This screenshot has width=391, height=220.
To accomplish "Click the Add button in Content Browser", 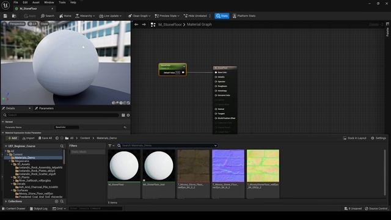I will point(12,138).
